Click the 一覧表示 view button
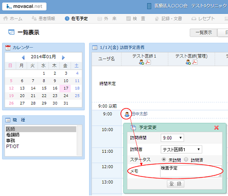228x196 pixels. [x=204, y=32]
